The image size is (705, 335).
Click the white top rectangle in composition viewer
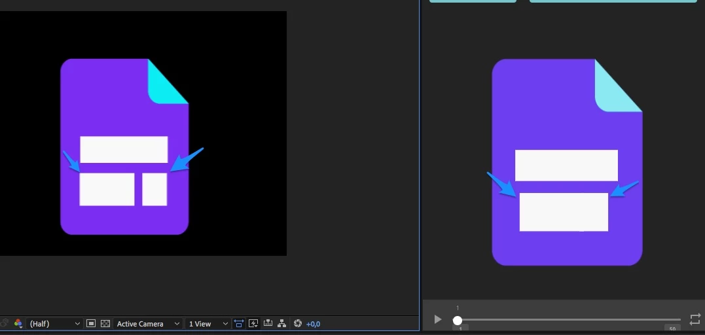point(124,149)
